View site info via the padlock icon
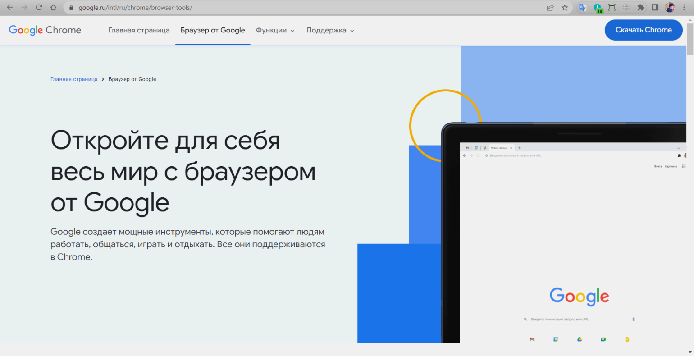This screenshot has width=694, height=356. [71, 8]
